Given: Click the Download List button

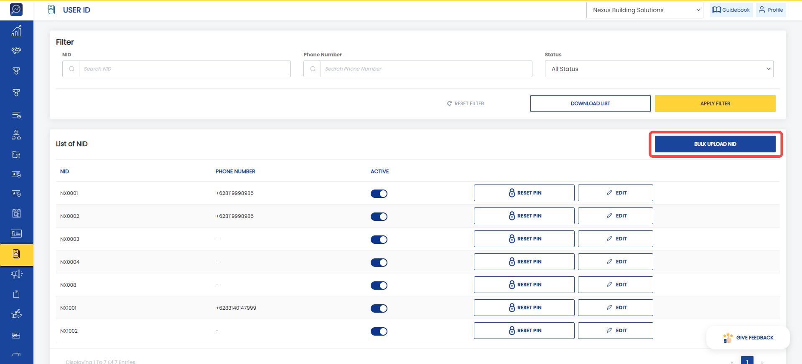Looking at the screenshot, I should click(x=591, y=104).
